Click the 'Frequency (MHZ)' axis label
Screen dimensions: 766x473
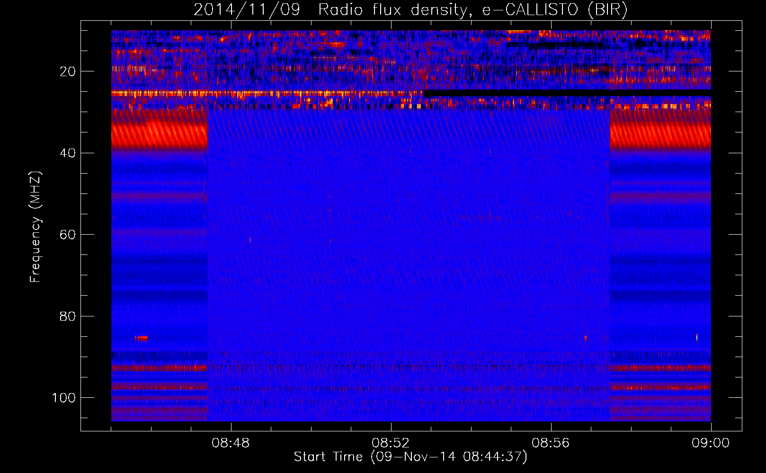pos(36,227)
